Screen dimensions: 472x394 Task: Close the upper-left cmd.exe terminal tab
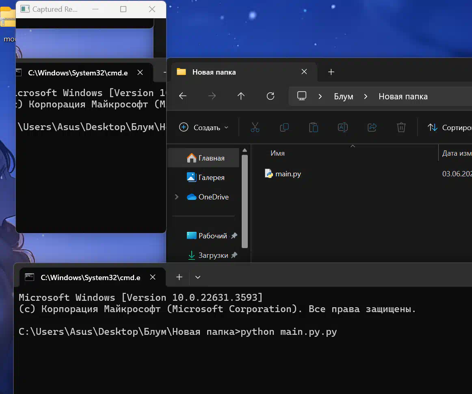140,73
